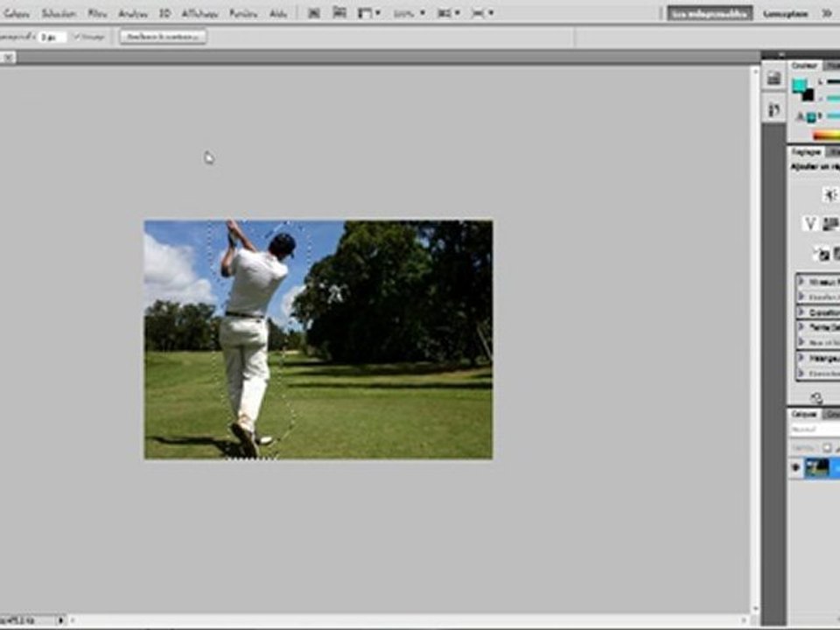Click the top color slider in Couleur panel
The image size is (840, 630).
click(x=833, y=82)
